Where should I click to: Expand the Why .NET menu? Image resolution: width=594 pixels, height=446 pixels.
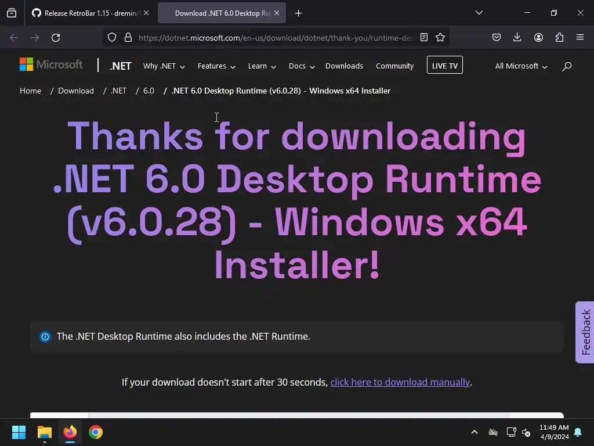[164, 66]
